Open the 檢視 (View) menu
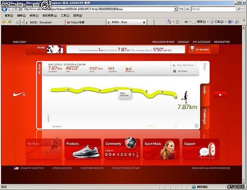 [x=34, y=15]
